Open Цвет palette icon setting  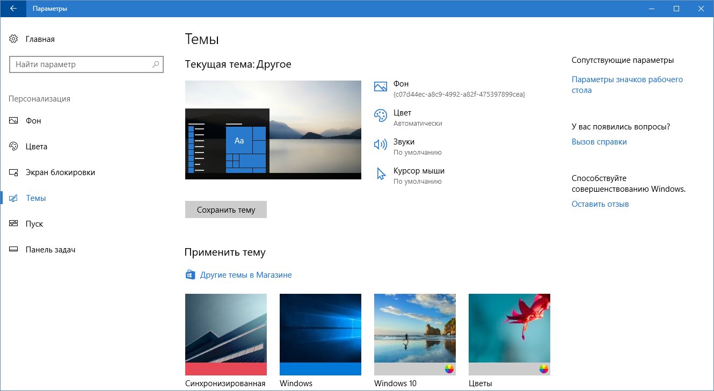pyautogui.click(x=380, y=115)
